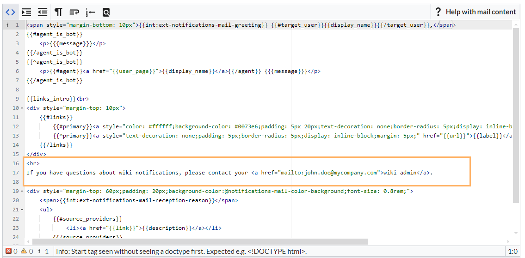Click the yellow warning count icon
The image size is (525, 258).
[x=24, y=252]
